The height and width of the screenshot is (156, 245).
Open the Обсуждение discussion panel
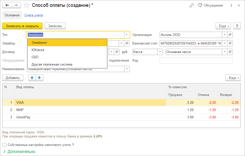click(210, 5)
